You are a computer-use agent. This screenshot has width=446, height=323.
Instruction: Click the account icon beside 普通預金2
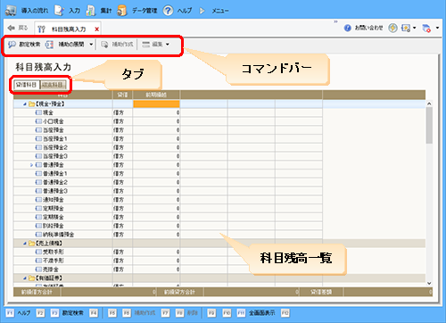(x=38, y=182)
